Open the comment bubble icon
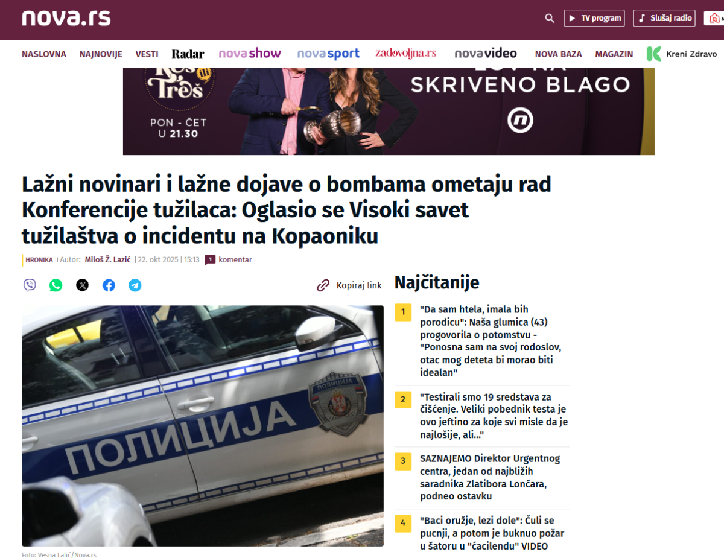Screen dimensions: 724x558 pos(210,260)
